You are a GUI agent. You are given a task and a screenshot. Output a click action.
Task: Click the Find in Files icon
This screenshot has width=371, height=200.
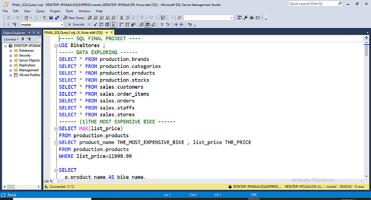[x=179, y=18]
